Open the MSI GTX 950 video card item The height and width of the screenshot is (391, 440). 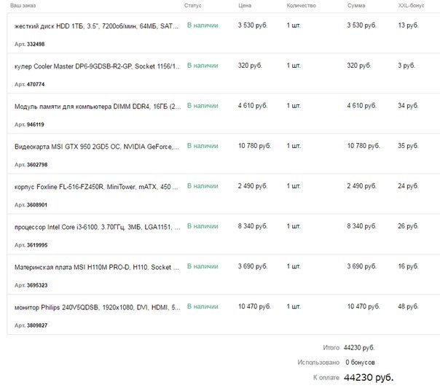[97, 147]
